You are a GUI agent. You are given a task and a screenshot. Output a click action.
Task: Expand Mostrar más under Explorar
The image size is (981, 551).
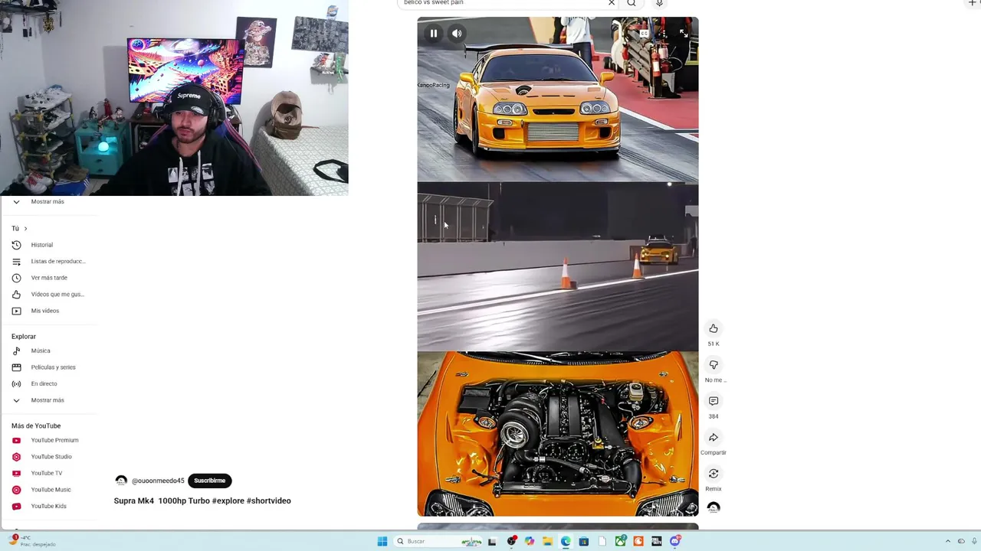[48, 400]
